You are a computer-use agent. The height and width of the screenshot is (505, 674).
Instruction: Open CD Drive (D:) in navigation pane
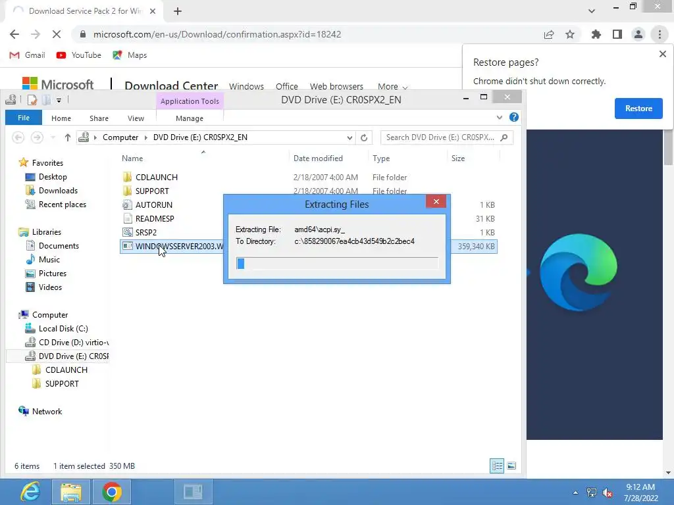pos(73,342)
